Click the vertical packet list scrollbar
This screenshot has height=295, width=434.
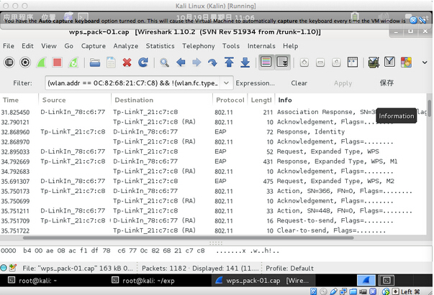[x=429, y=108]
